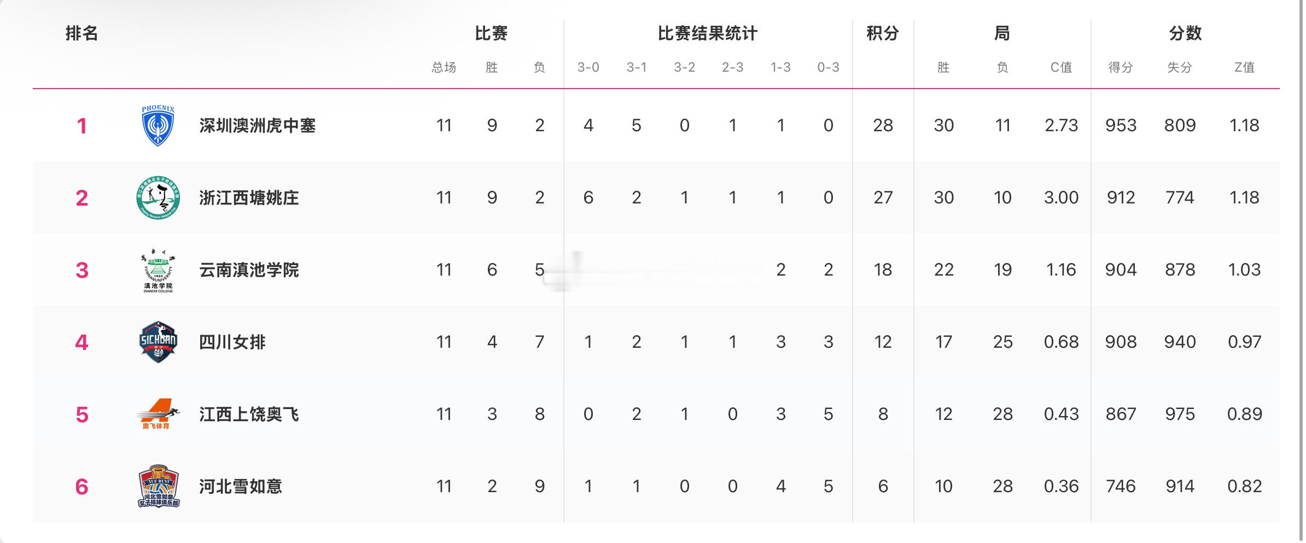Open 深圳澳洲虎中塞 team name link

tap(258, 126)
